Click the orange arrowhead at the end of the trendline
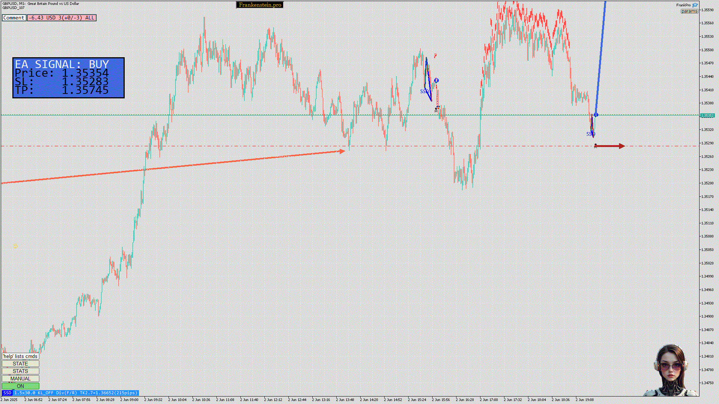 [342, 151]
